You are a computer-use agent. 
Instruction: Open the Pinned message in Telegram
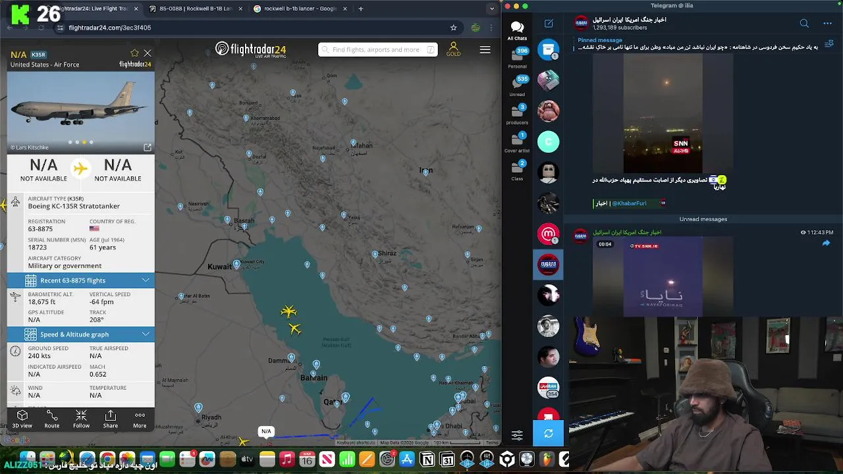pyautogui.click(x=697, y=43)
